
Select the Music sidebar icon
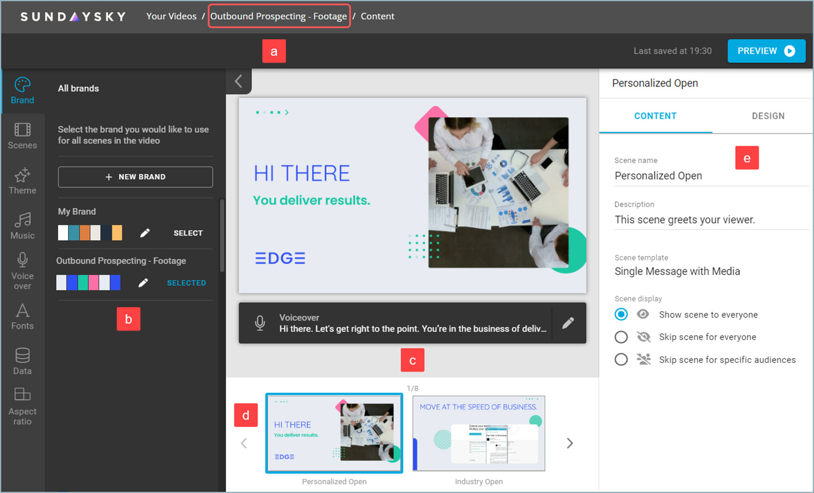pos(23,226)
